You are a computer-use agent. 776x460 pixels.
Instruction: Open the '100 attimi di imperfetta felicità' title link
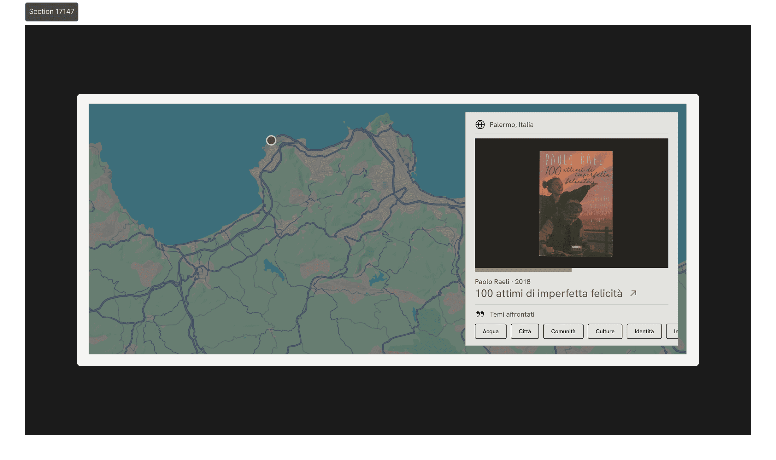pos(549,294)
